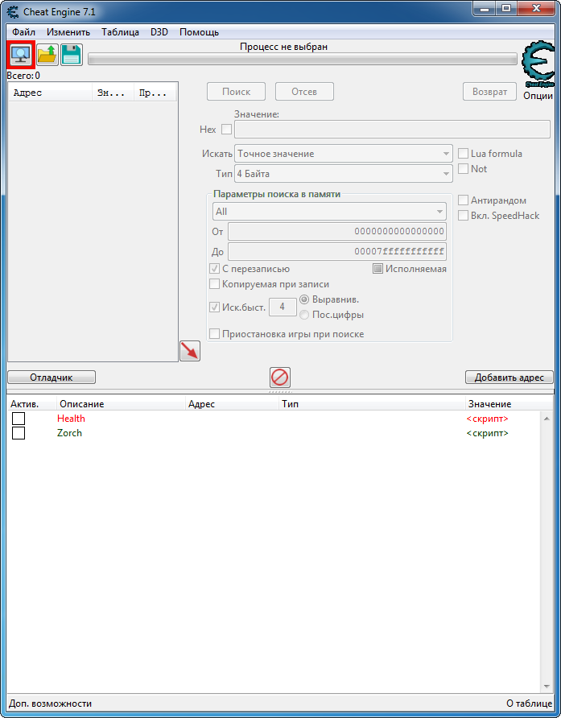
Task: Click the Зн... column header
Action: (x=113, y=93)
